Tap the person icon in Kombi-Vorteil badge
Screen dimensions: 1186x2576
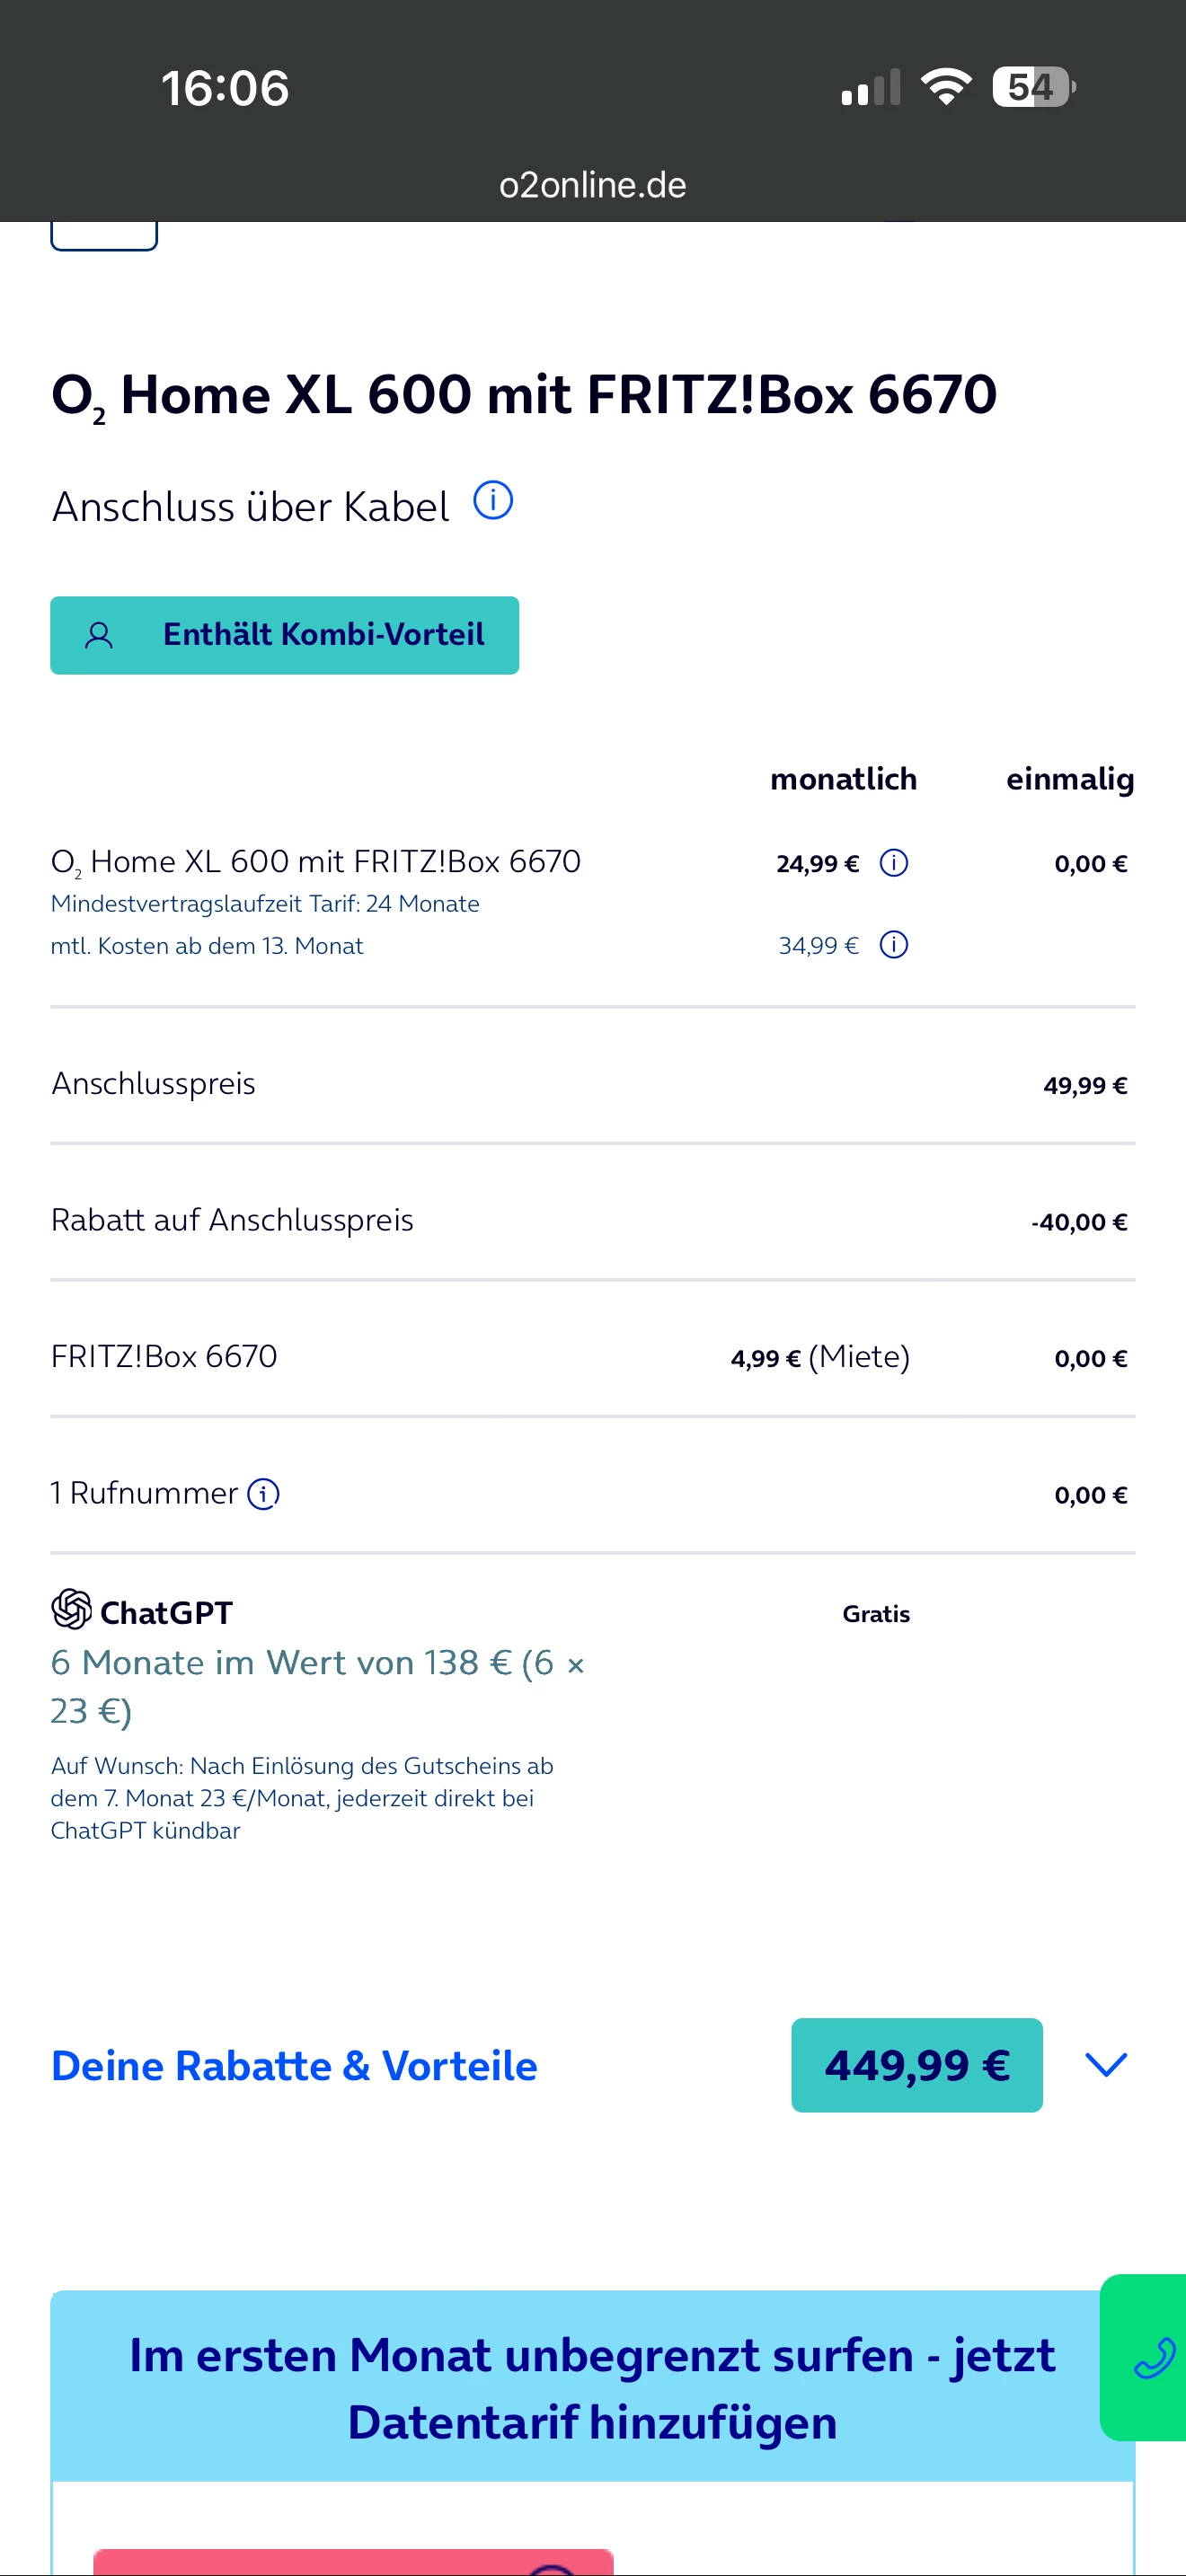point(99,636)
